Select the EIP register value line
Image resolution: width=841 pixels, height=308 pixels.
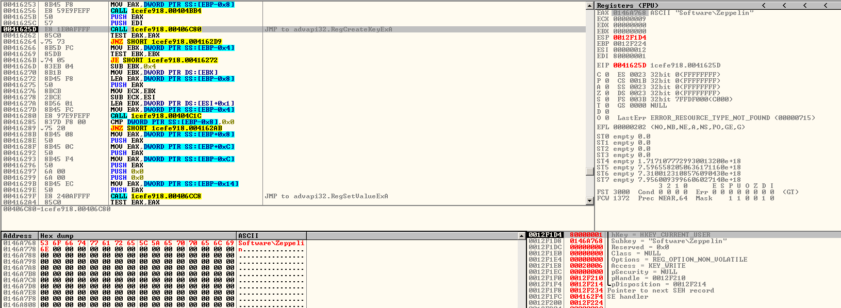[x=658, y=65]
